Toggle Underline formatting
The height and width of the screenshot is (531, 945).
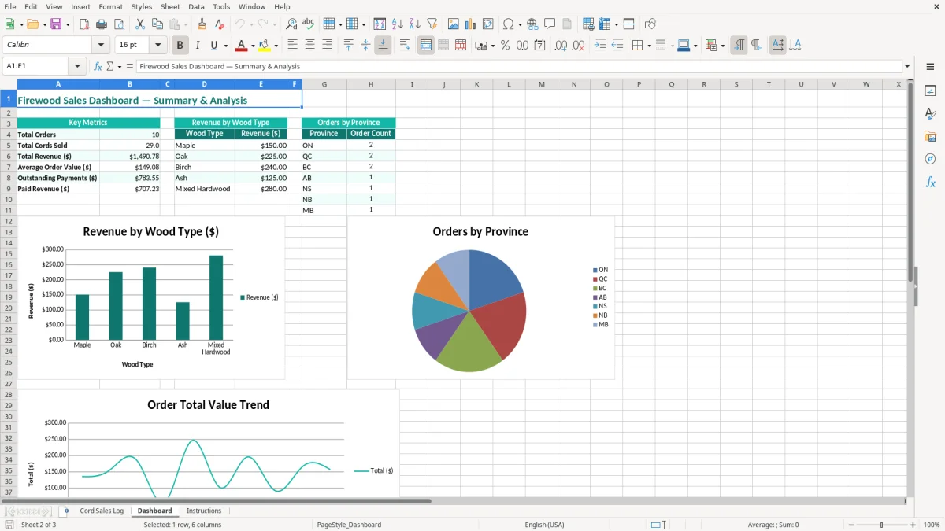point(213,46)
